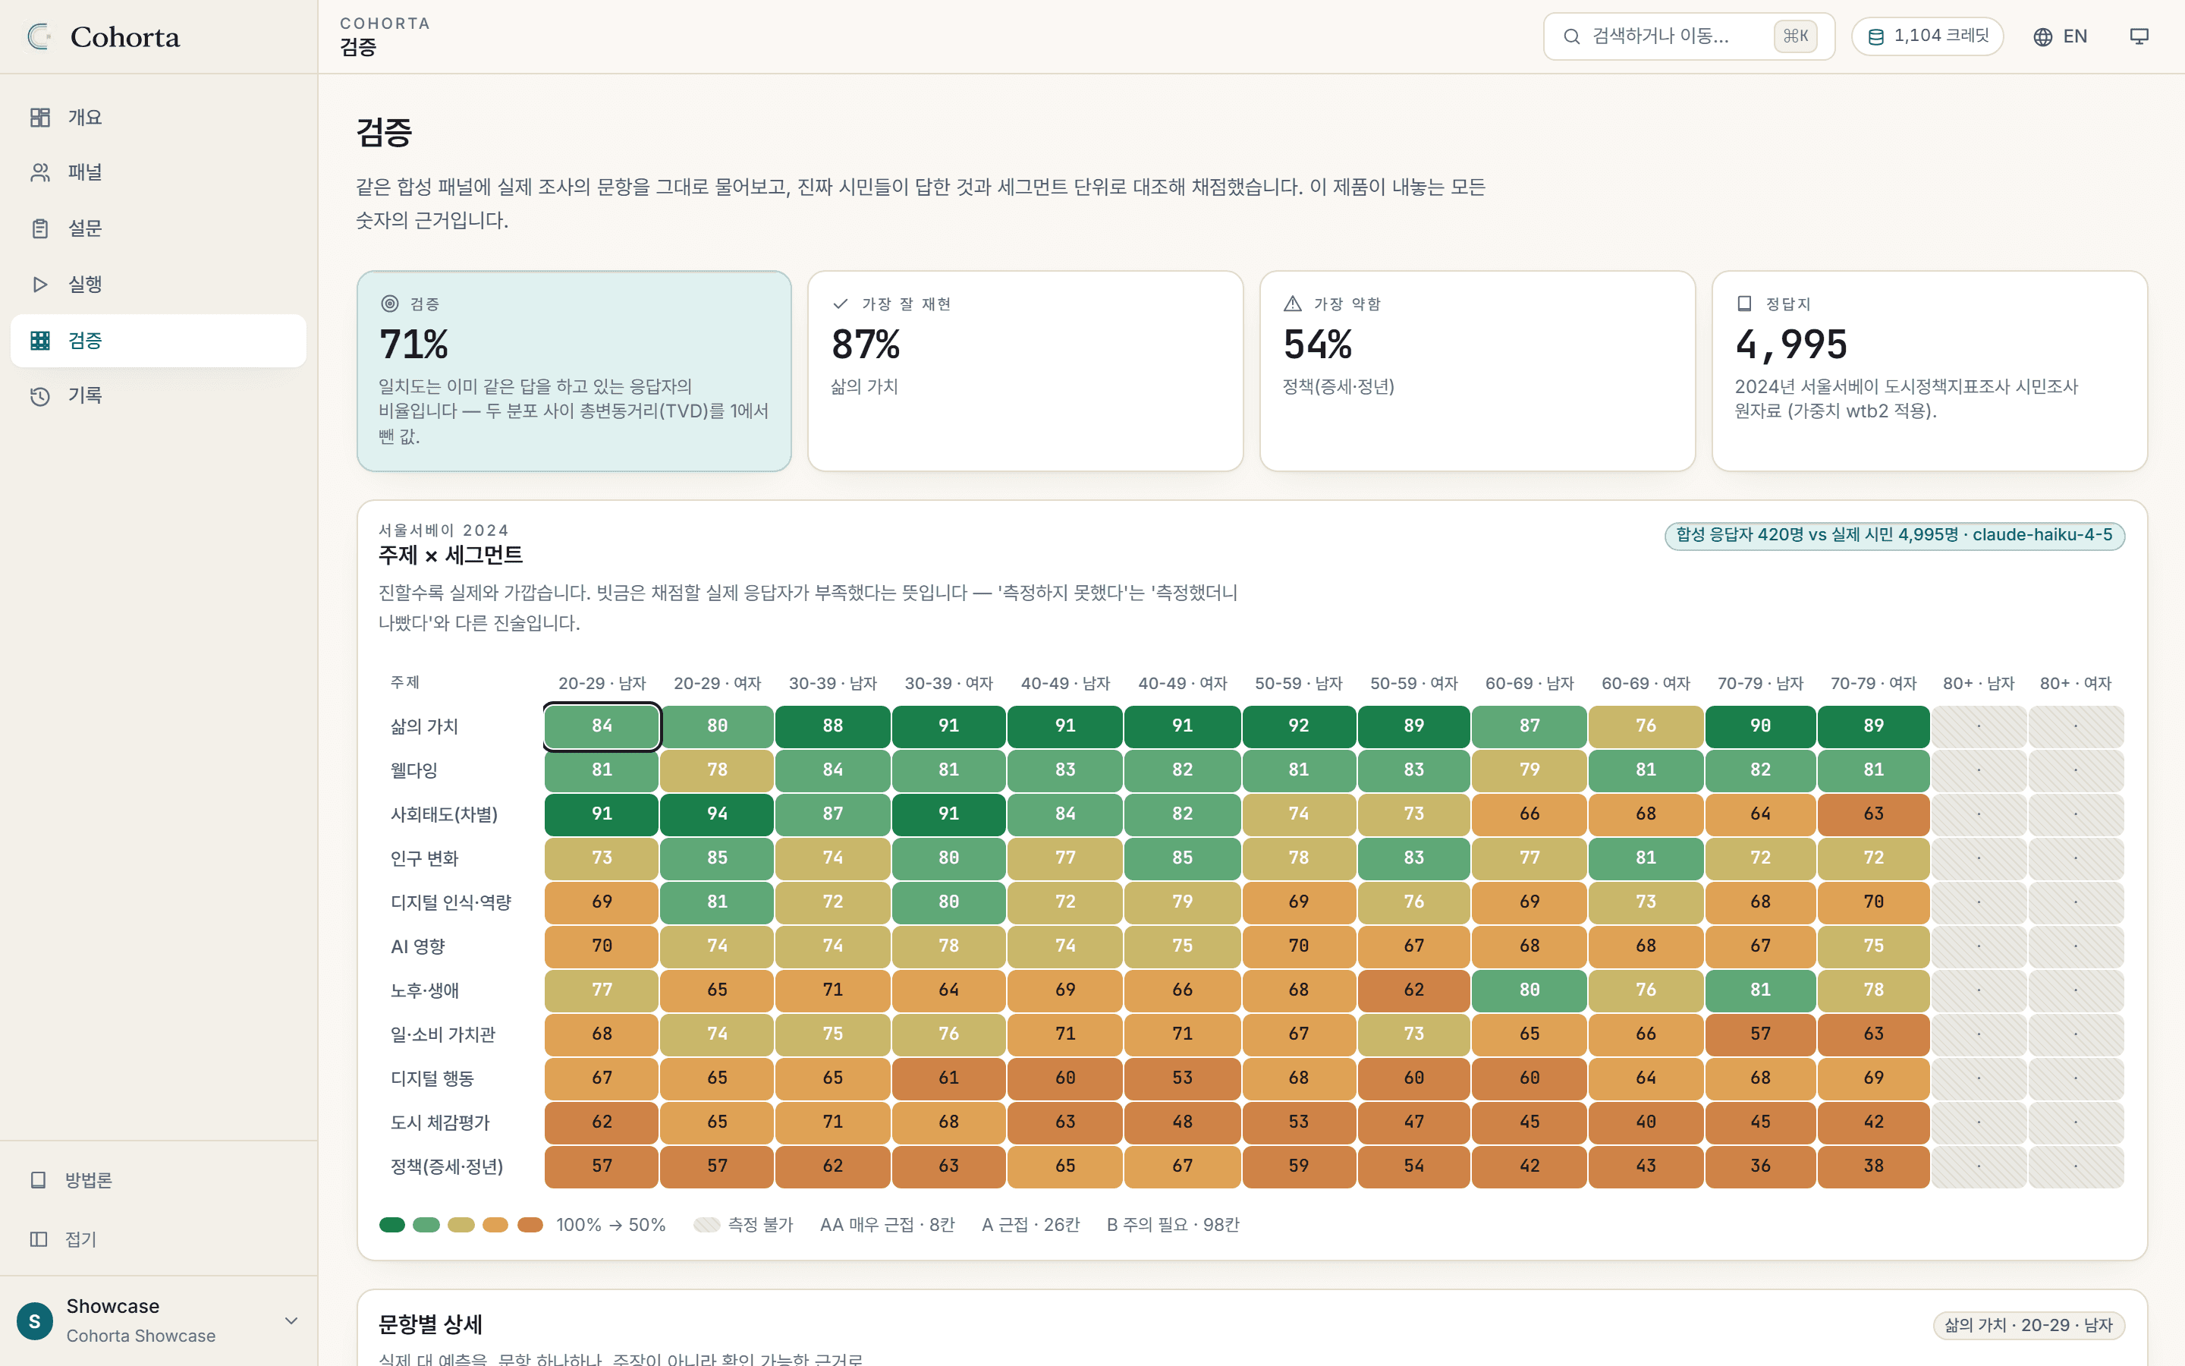Select cell 84 for 삶의 가치, 20-29 · 남자
Viewport: 2185px width, 1366px height.
point(602,725)
